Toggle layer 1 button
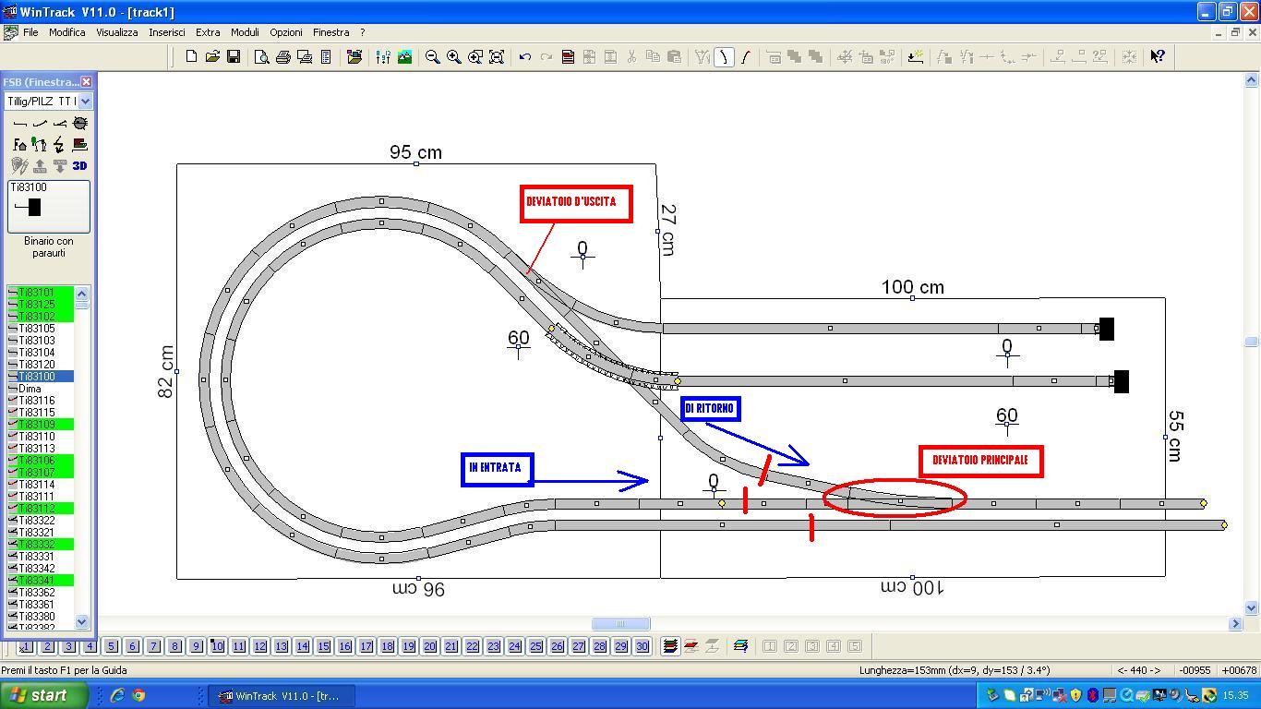 [26, 646]
